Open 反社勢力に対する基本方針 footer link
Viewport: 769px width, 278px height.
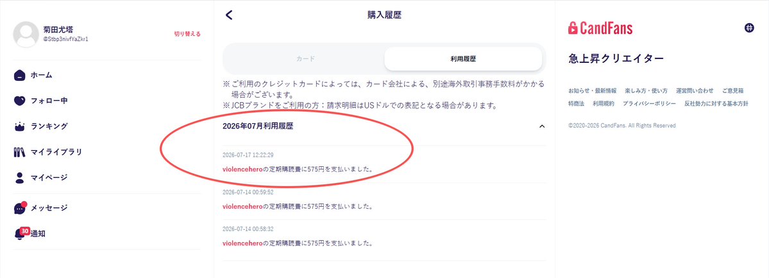tap(716, 103)
